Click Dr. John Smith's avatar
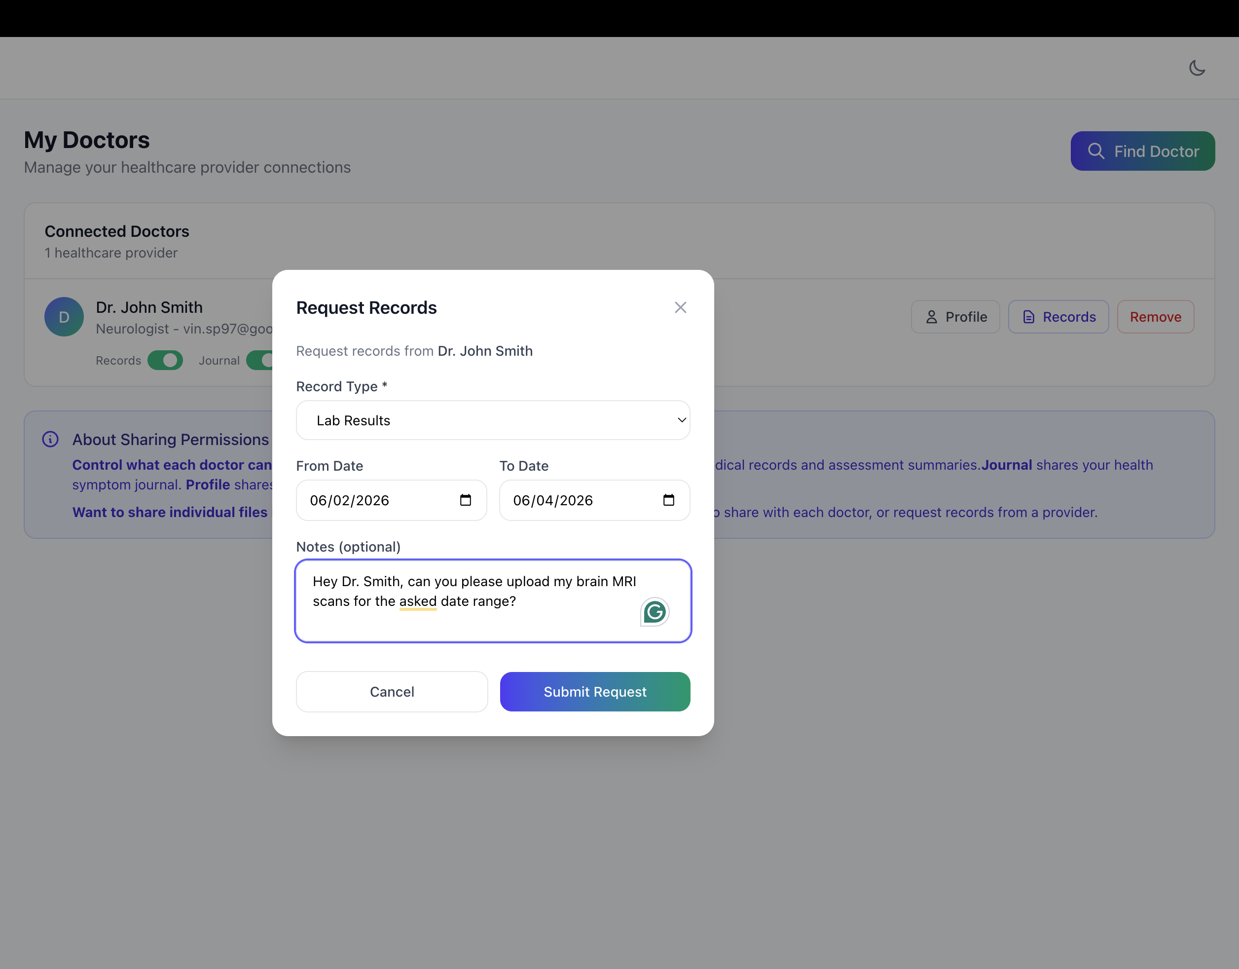The image size is (1239, 969). [64, 317]
